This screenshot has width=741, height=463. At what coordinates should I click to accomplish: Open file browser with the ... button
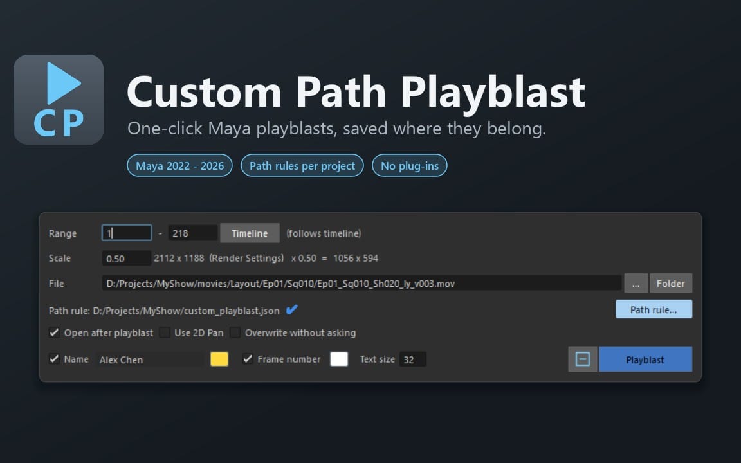(636, 284)
